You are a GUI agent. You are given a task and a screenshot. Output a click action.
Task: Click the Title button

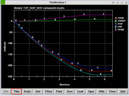[17, 91]
